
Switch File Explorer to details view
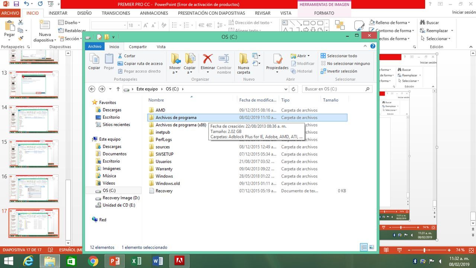(x=364, y=247)
